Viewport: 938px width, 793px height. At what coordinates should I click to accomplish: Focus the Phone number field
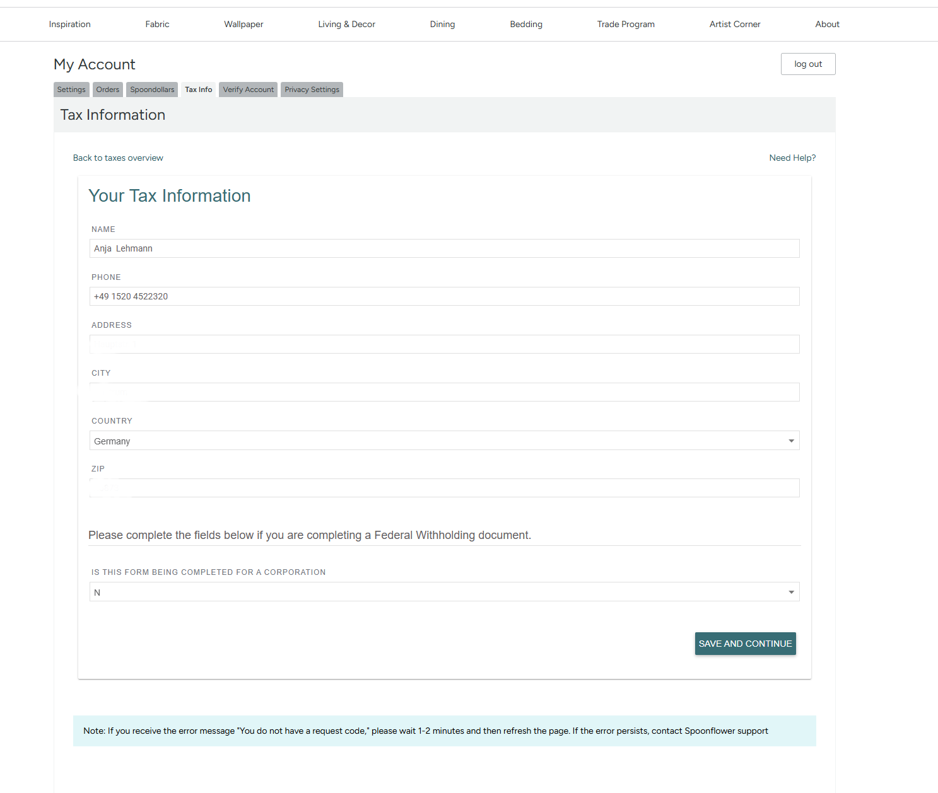(444, 296)
